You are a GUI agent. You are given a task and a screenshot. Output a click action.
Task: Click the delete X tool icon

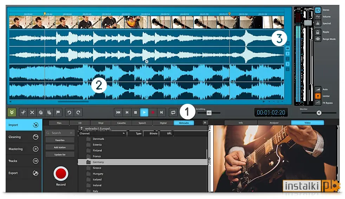click(x=32, y=112)
